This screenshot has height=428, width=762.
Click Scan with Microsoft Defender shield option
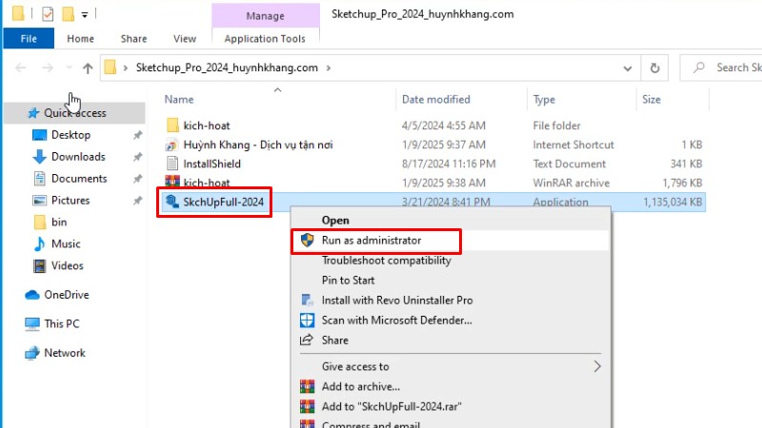coord(396,321)
